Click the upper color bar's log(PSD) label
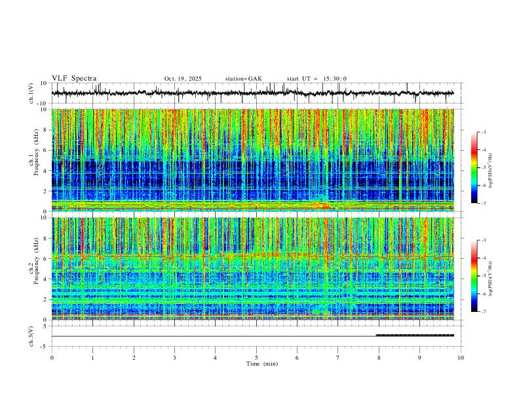 (x=490, y=171)
